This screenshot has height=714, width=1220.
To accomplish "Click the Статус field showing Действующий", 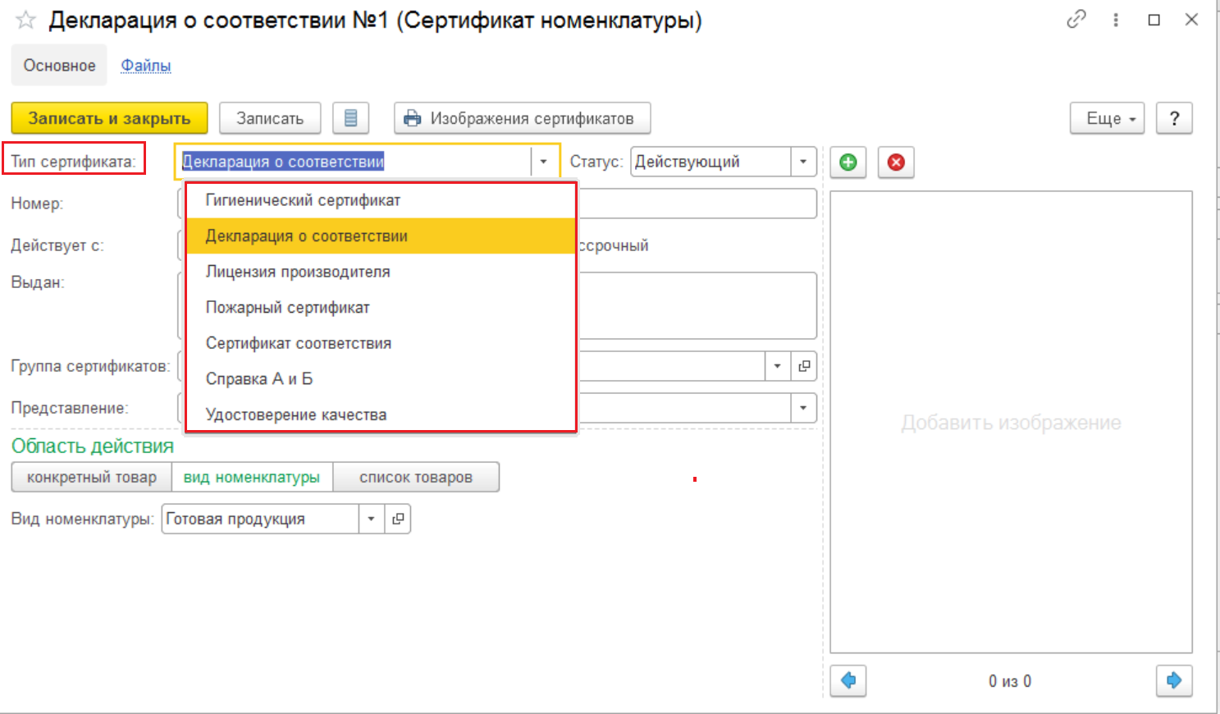I will 711,162.
